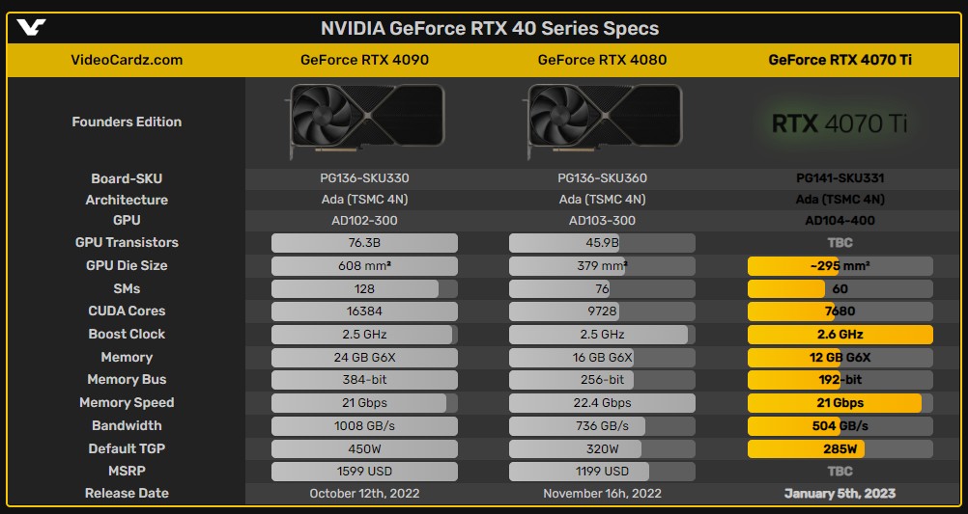Click the RTX 4090 1599 USD MSRP bar
968x514 pixels.
point(364,472)
